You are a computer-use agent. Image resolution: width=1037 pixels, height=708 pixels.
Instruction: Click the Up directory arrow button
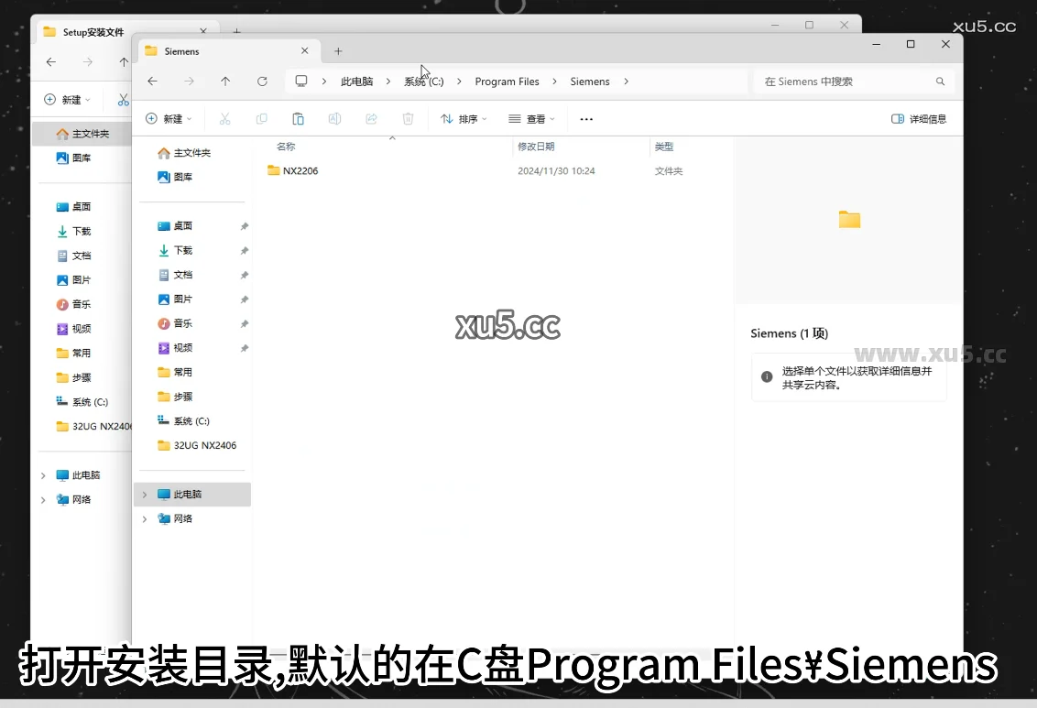pyautogui.click(x=225, y=82)
